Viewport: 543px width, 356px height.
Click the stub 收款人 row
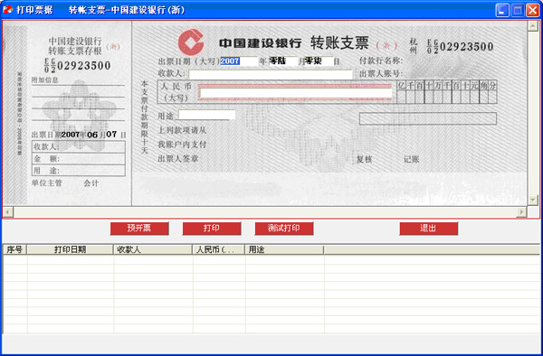(x=79, y=146)
